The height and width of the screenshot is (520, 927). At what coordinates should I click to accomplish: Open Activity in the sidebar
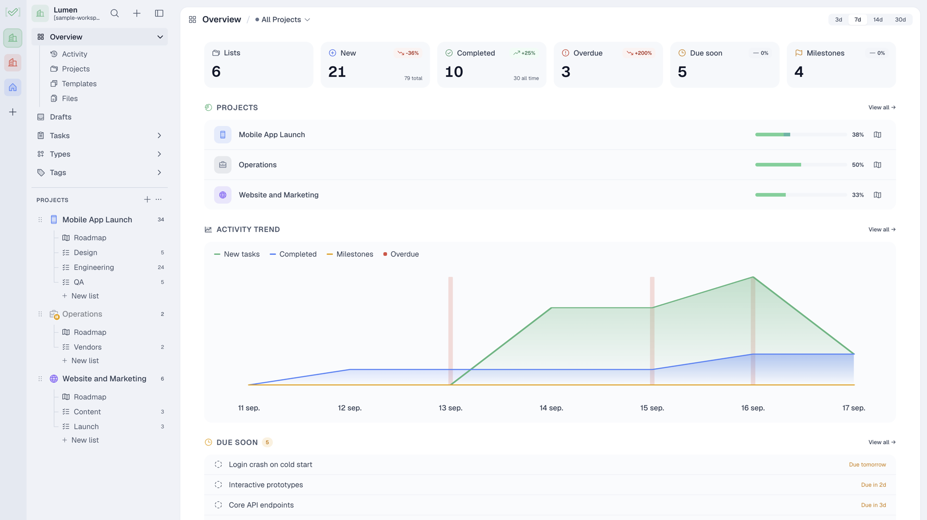point(74,54)
